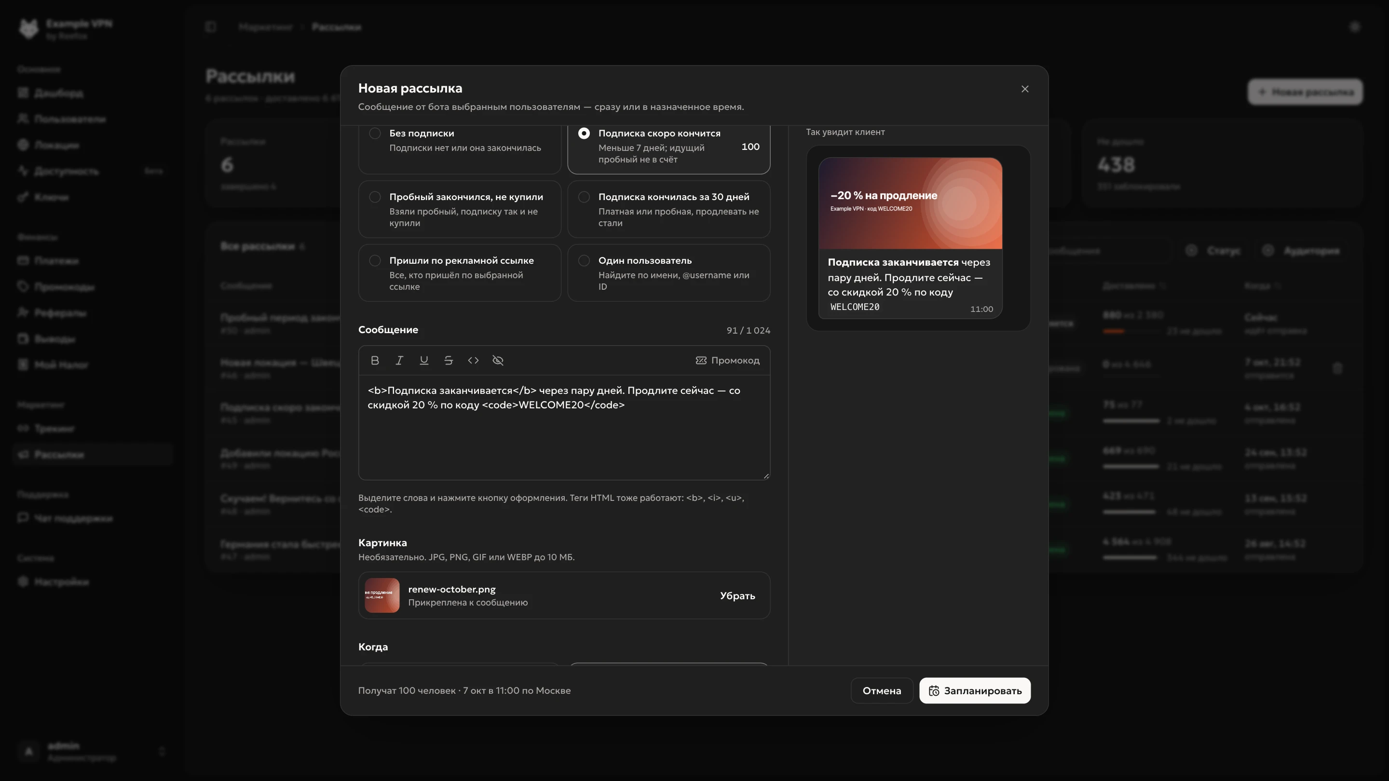The height and width of the screenshot is (781, 1389).
Task: Click the WELCOME20 code in preview
Action: click(855, 307)
